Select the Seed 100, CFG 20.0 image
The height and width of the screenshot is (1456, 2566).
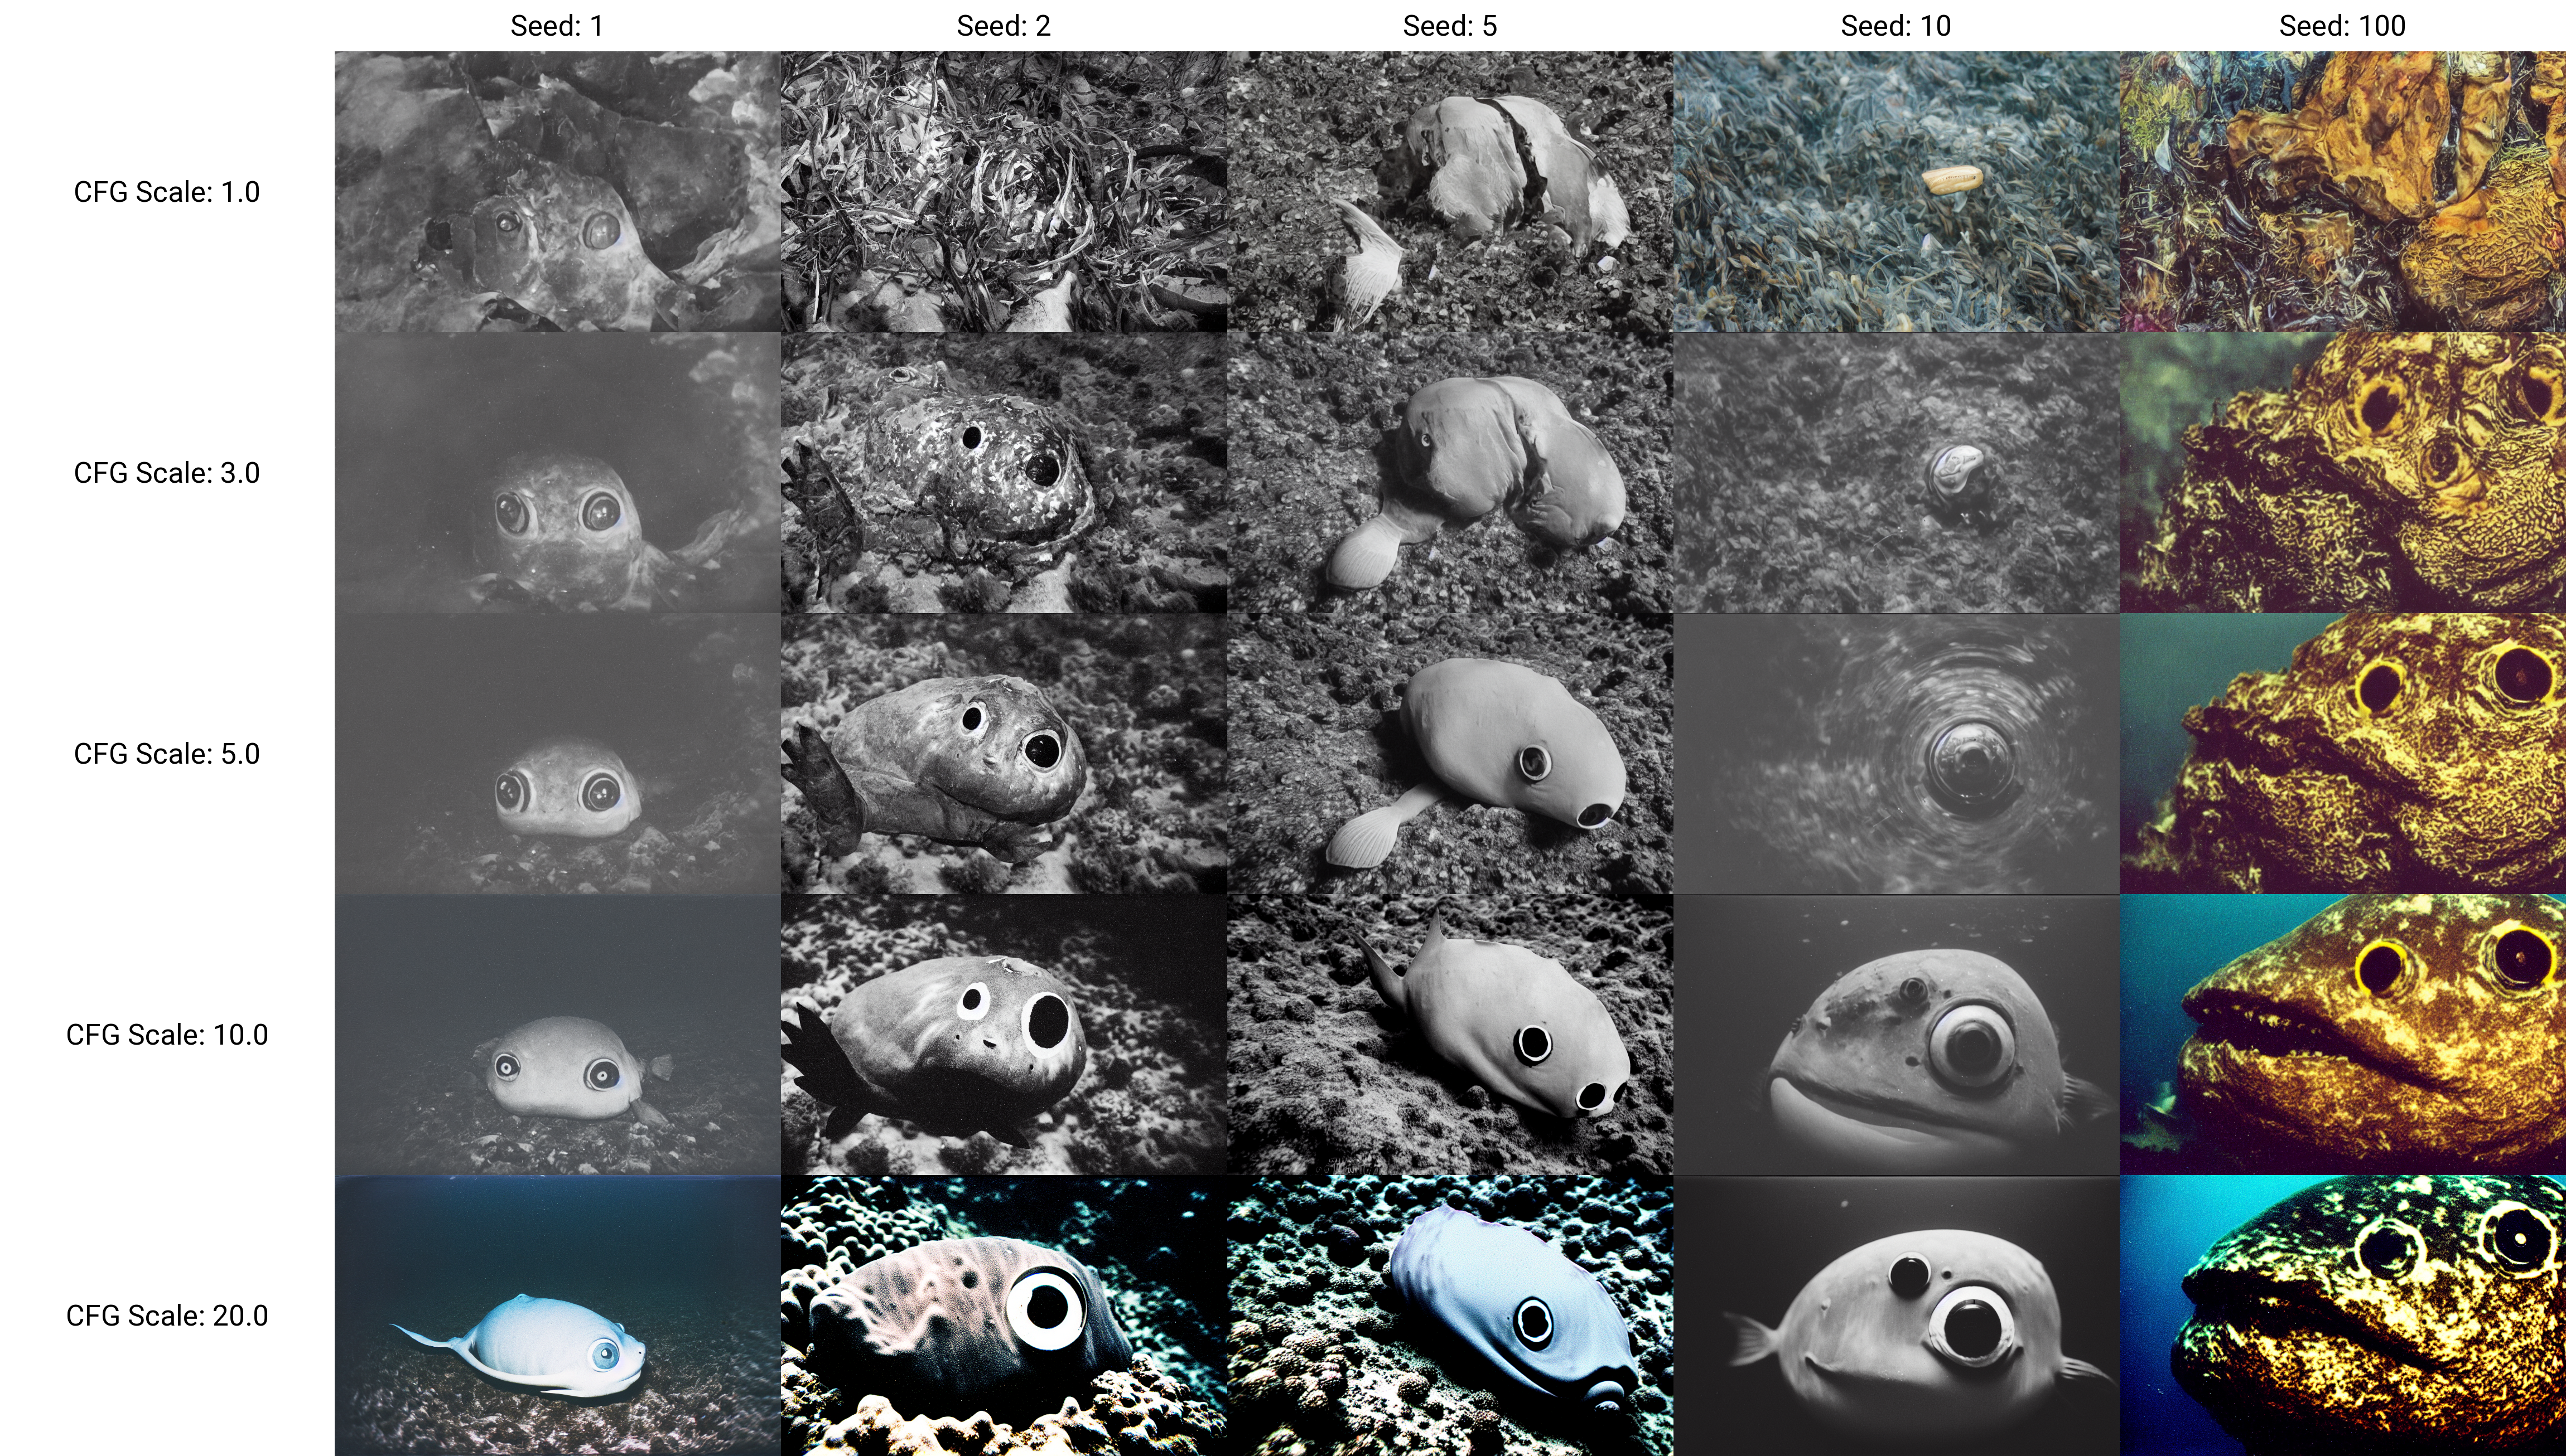(2342, 1315)
